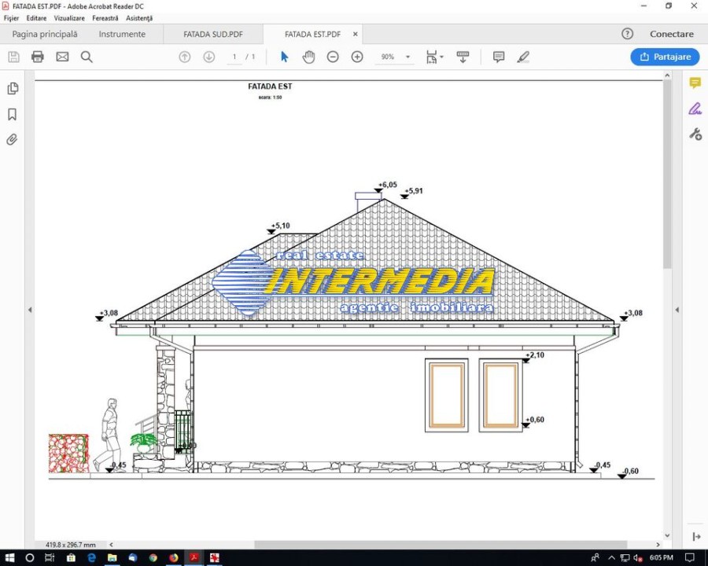Click the 90% zoom value field

(x=387, y=57)
